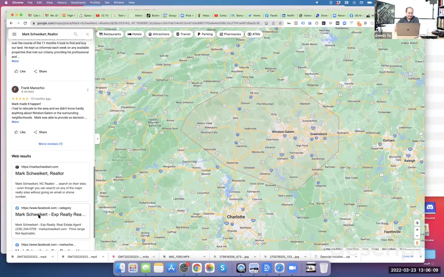The height and width of the screenshot is (277, 444).
Task: Open the Google Maps hamburger menu
Action: coord(14,34)
